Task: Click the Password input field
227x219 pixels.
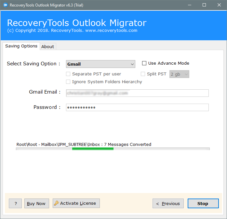Action: 137,107
